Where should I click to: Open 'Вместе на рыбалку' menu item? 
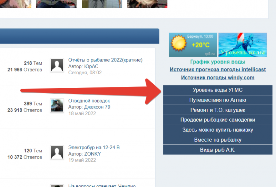(x=218, y=140)
